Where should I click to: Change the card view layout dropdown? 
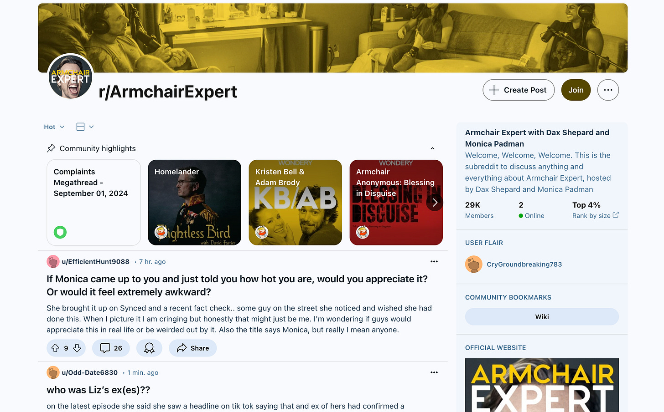(85, 127)
